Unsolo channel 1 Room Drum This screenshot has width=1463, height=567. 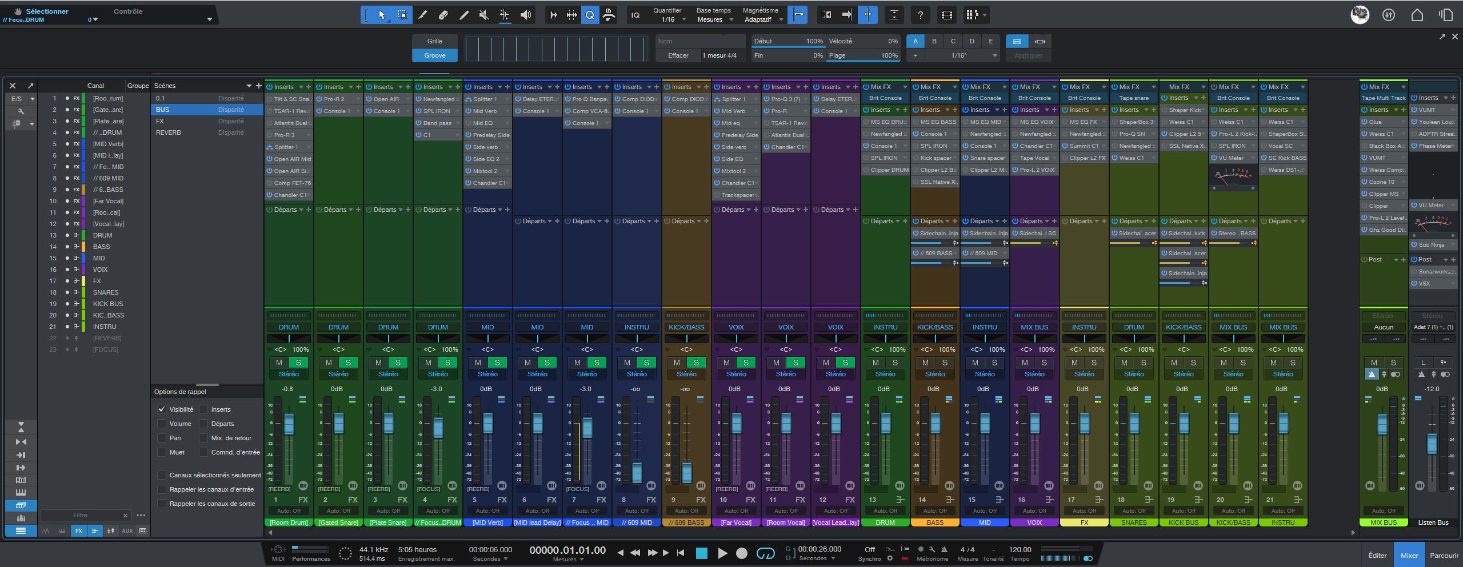click(x=298, y=363)
